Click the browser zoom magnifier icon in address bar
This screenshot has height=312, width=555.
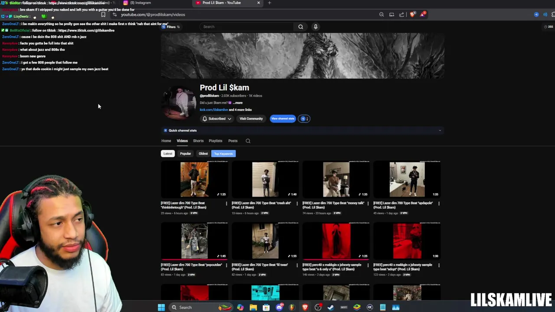[382, 15]
